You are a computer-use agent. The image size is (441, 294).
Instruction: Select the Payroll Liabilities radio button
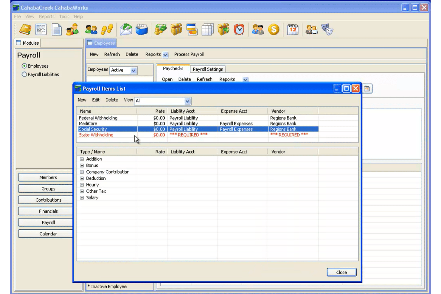(x=24, y=74)
